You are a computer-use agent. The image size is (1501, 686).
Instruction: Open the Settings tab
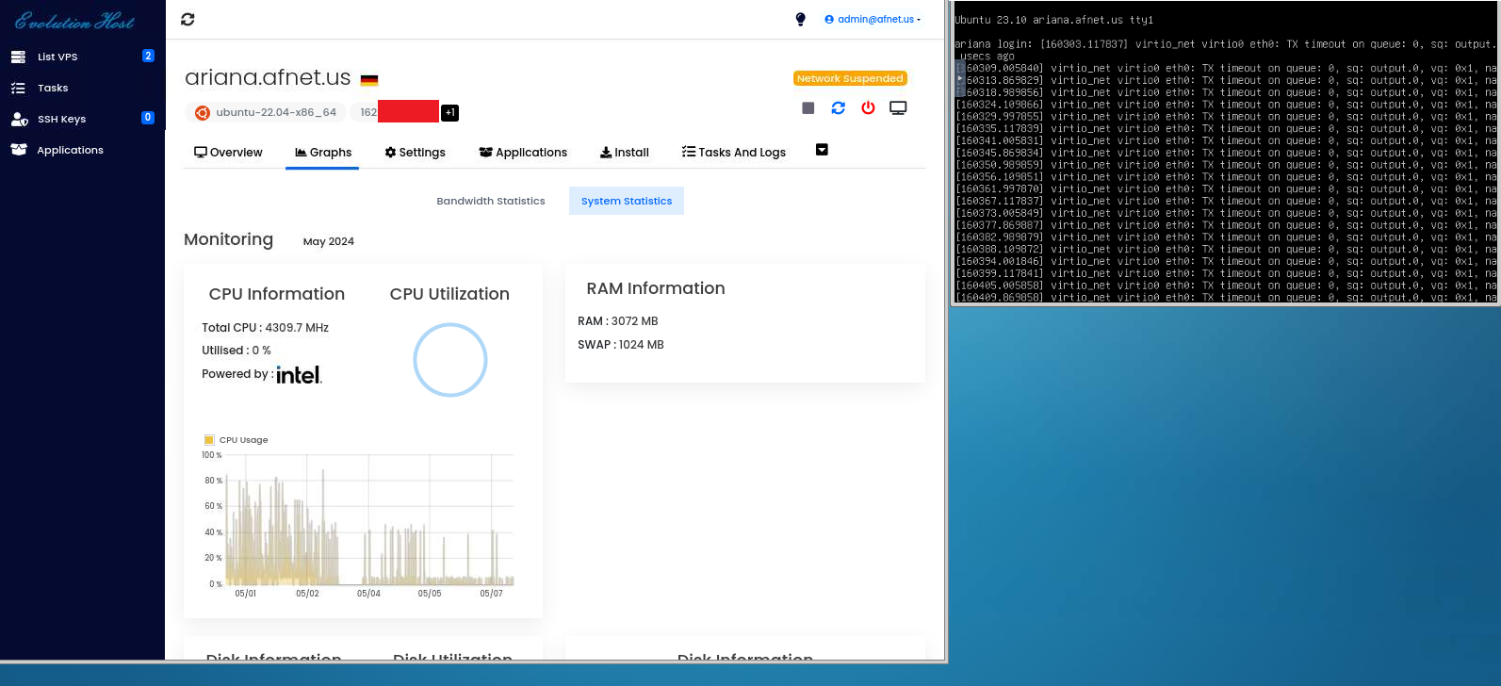(415, 153)
